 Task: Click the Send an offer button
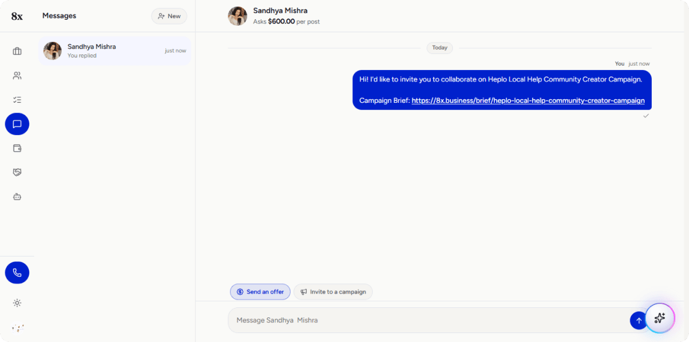(260, 292)
